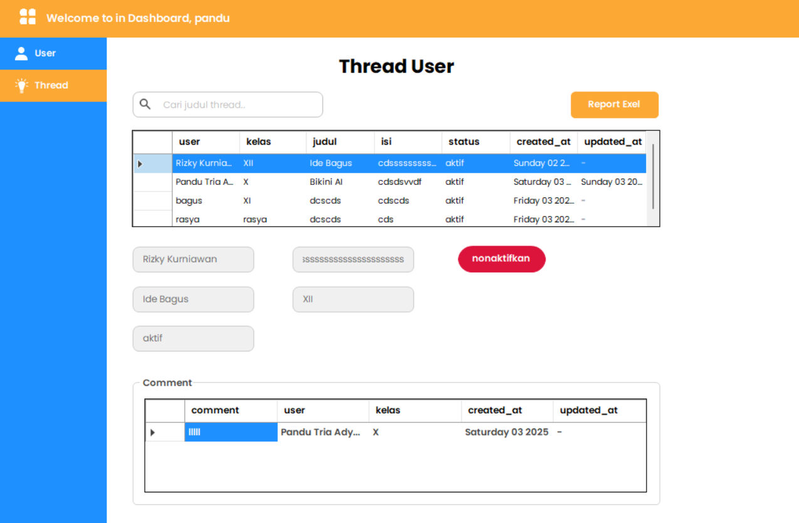Screen dimensions: 799x523
Task: Click the dashboard grid icon in header
Action: pyautogui.click(x=28, y=17)
